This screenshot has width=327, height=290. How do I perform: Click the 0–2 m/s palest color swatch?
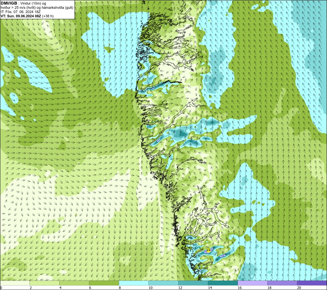click(x=15, y=283)
